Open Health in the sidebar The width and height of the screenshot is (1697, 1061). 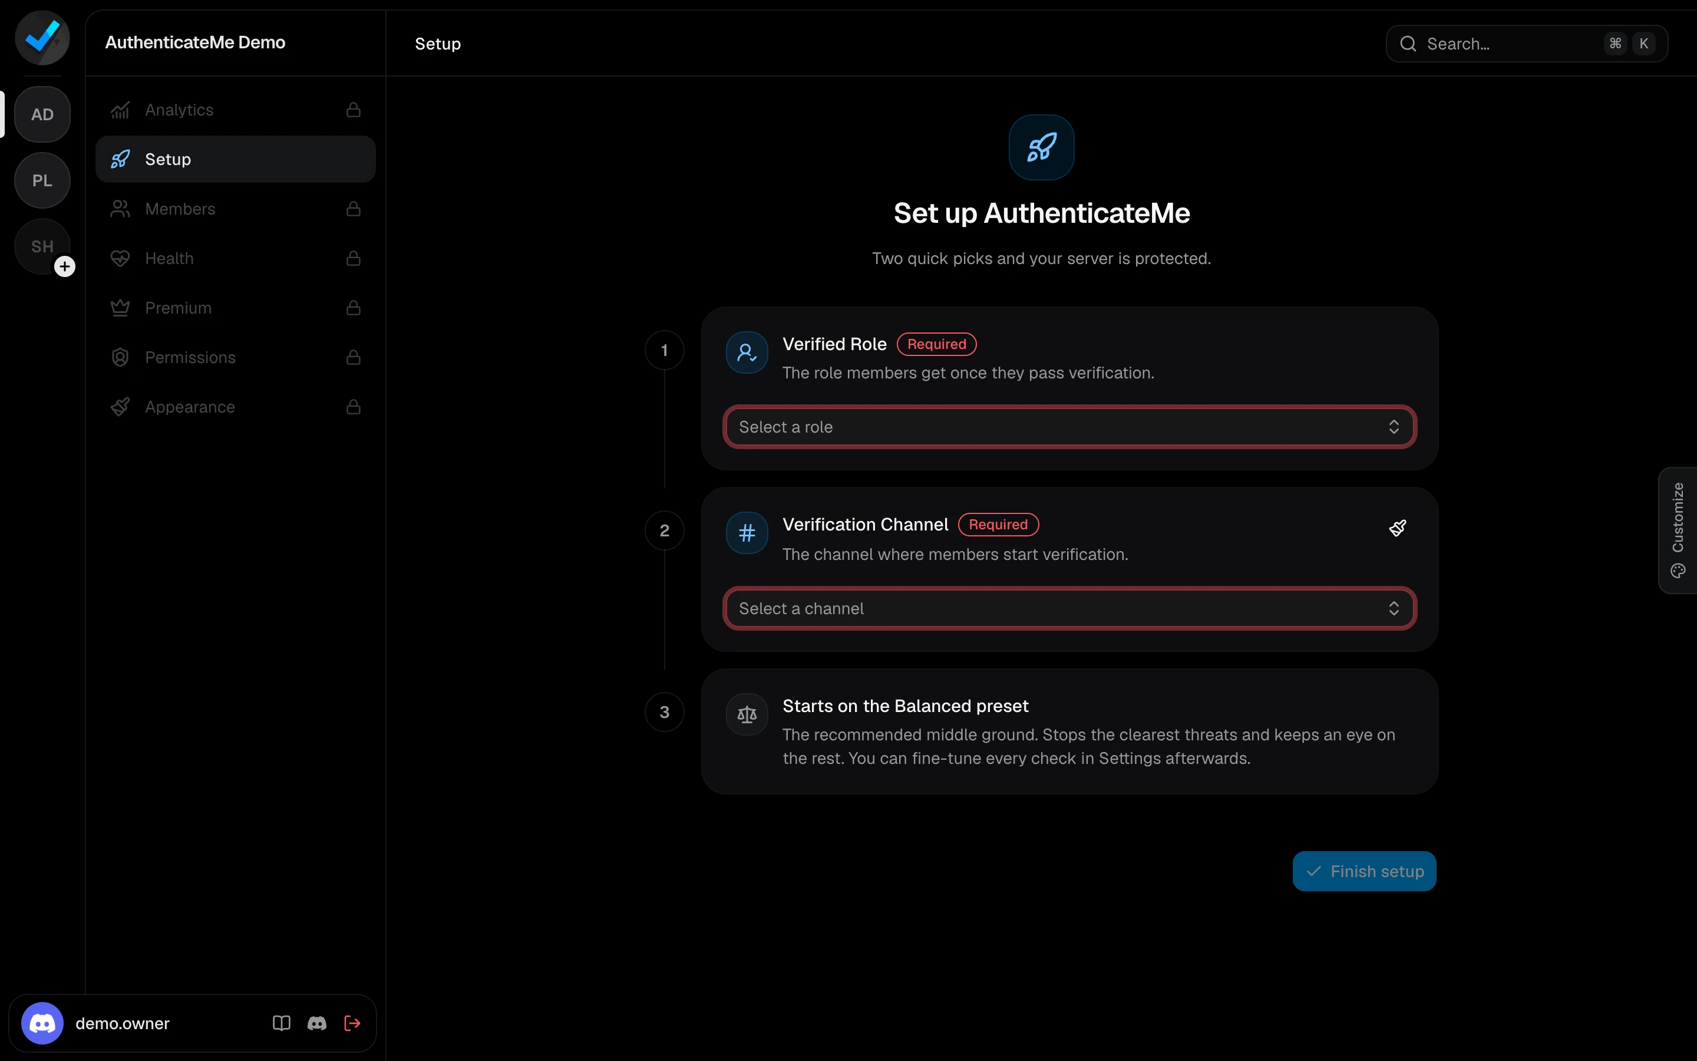coord(236,258)
